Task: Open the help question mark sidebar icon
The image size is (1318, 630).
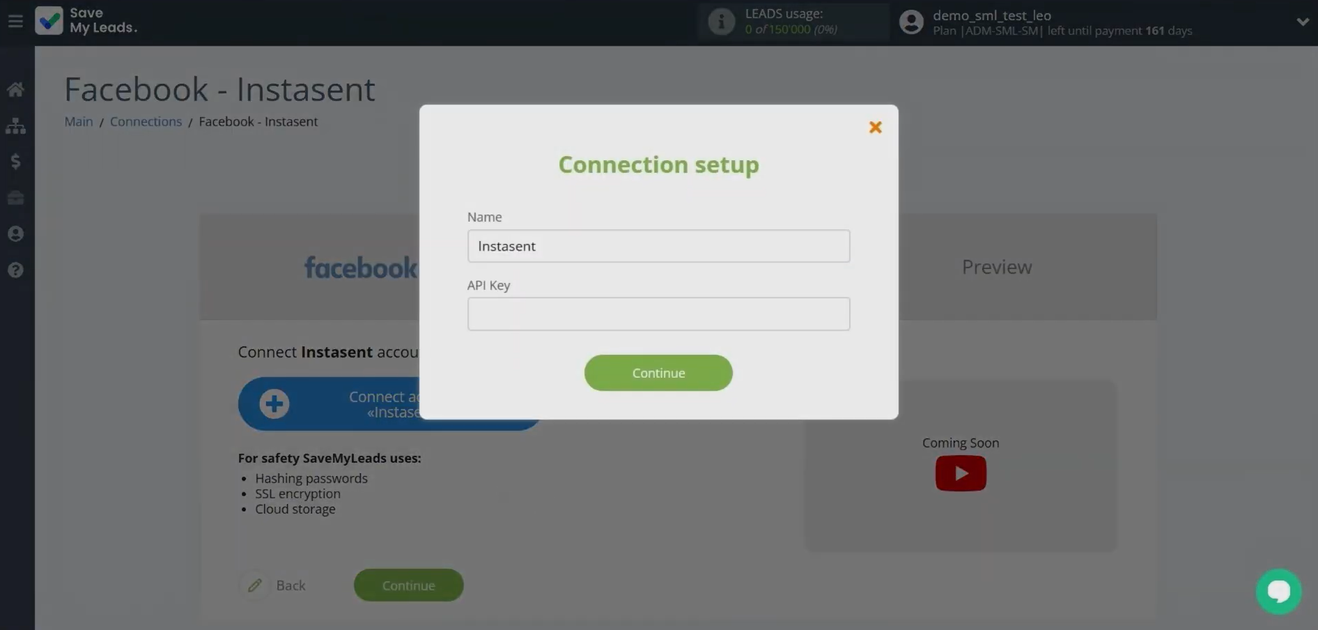Action: (15, 270)
